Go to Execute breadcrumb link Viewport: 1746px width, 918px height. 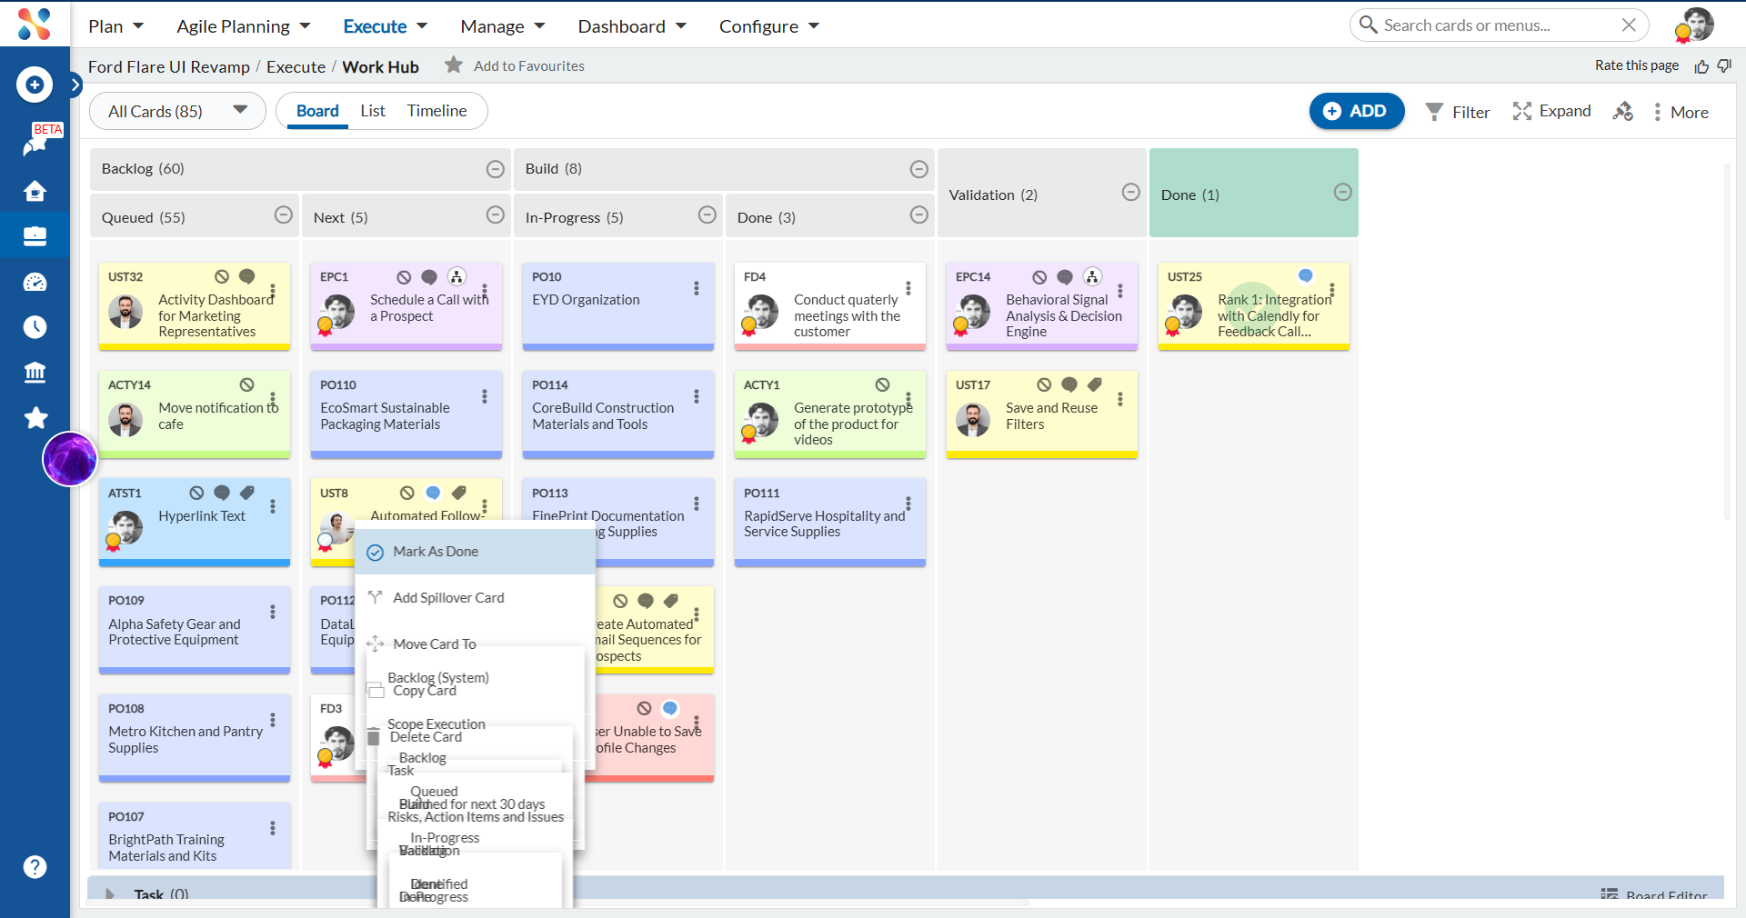296,66
